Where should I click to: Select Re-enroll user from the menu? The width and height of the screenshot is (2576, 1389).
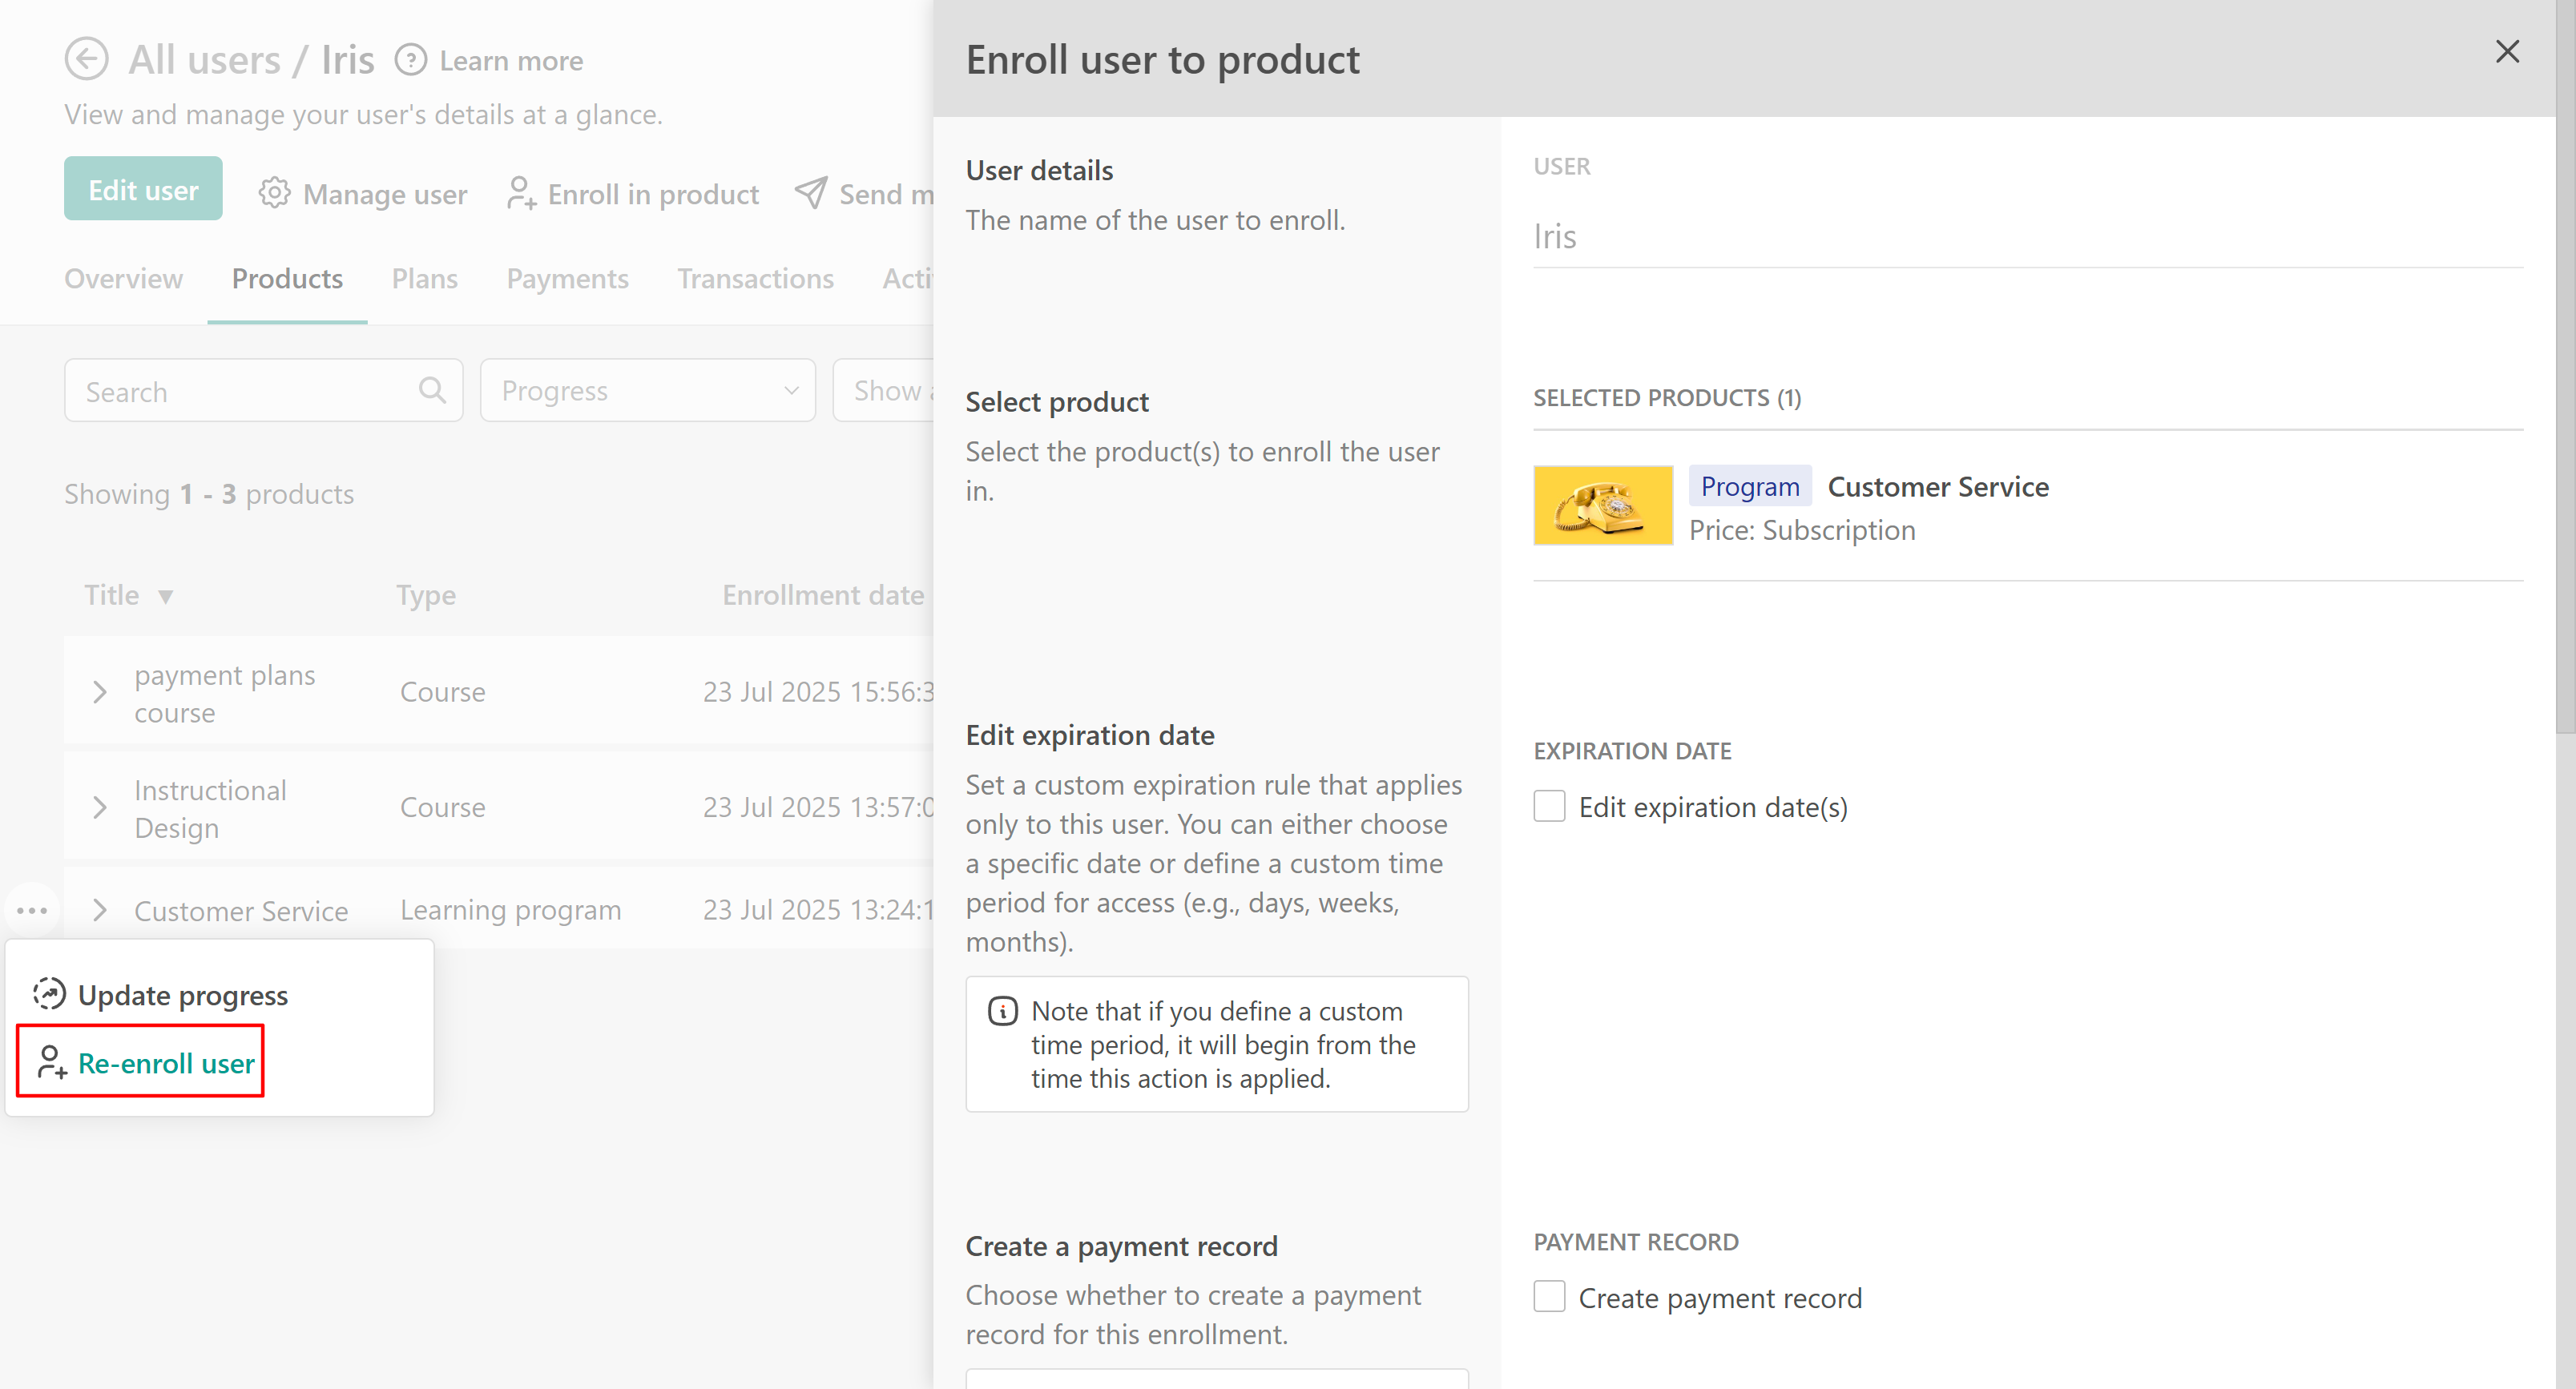point(165,1062)
